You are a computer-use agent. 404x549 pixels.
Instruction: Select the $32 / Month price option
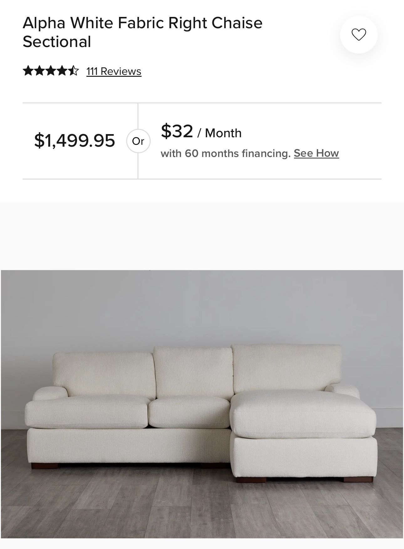[x=201, y=132]
